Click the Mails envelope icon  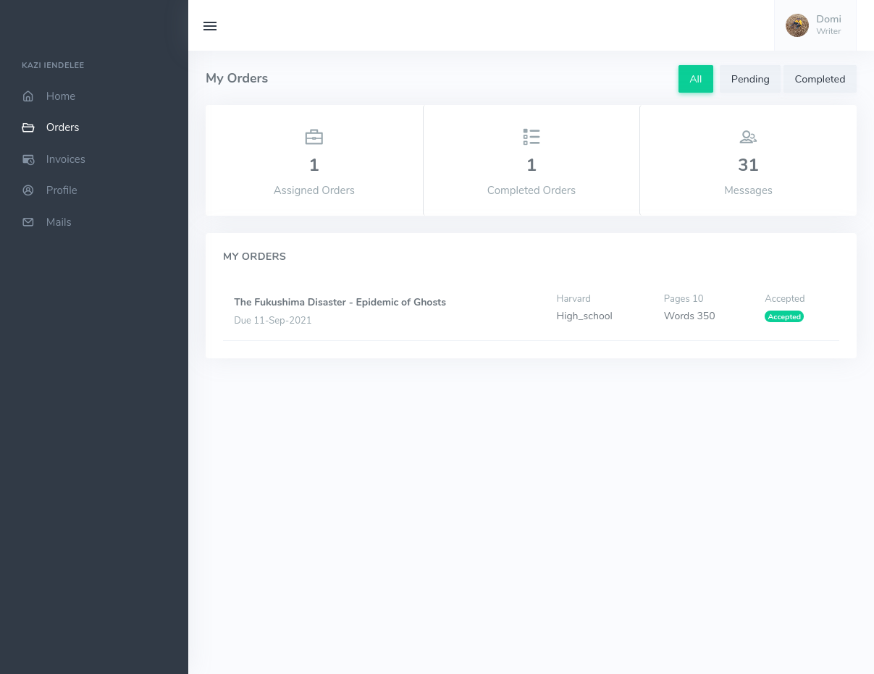pos(28,222)
